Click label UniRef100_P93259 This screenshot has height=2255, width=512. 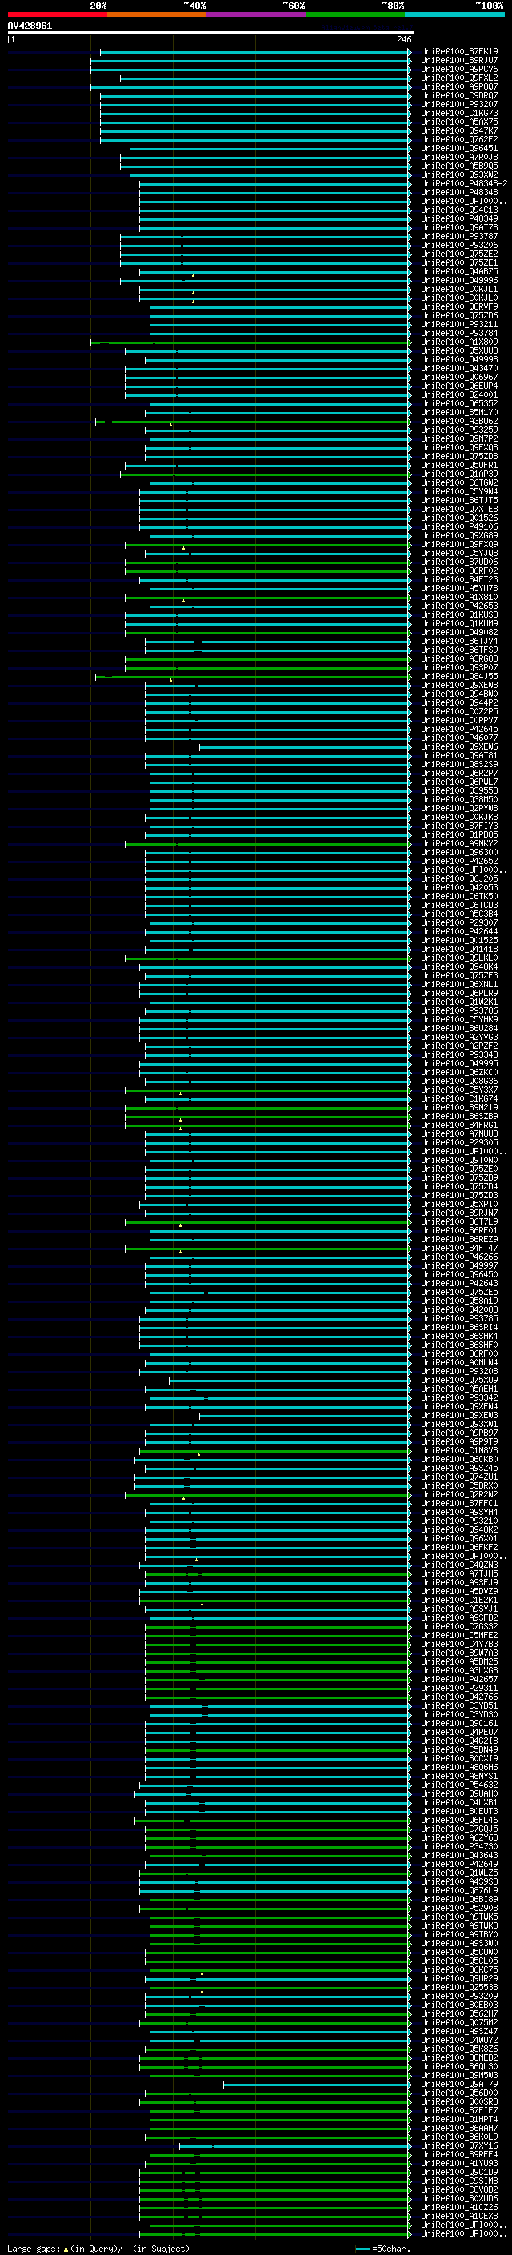(x=459, y=430)
